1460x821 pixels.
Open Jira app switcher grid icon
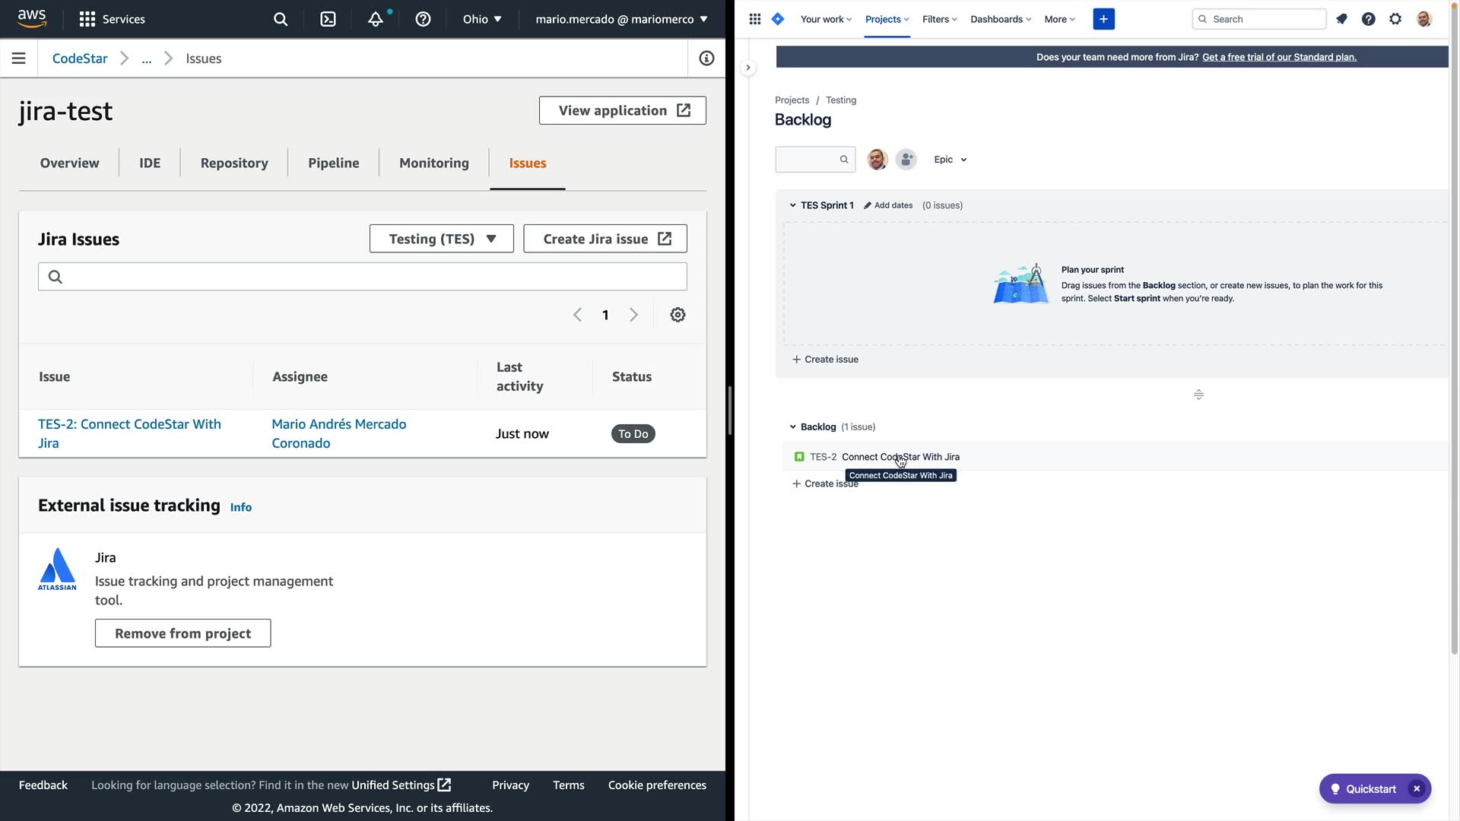pyautogui.click(x=754, y=19)
